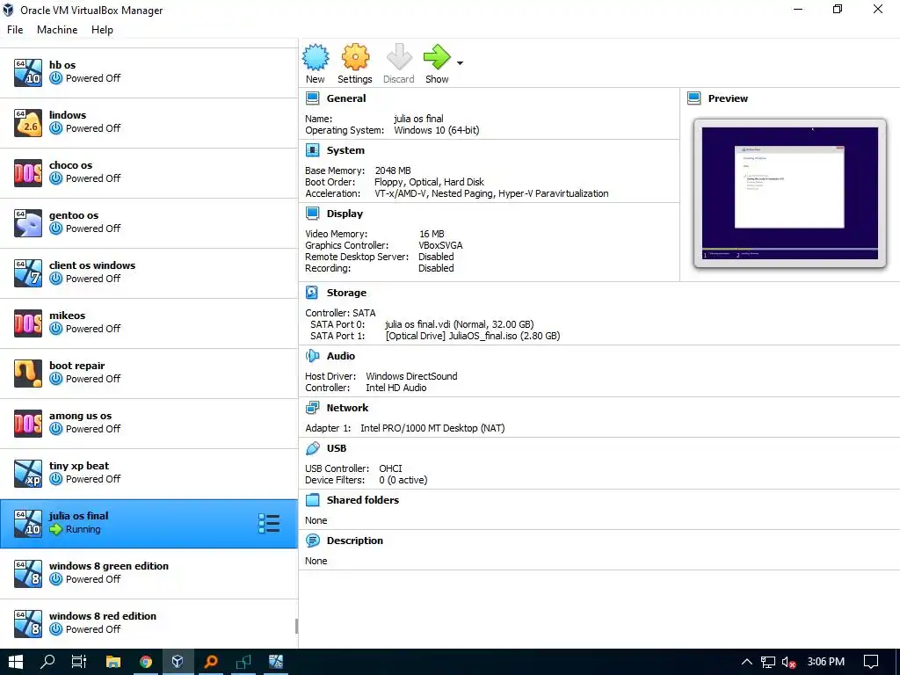
Task: Click the Preview panel monitor icon
Action: [x=694, y=98]
